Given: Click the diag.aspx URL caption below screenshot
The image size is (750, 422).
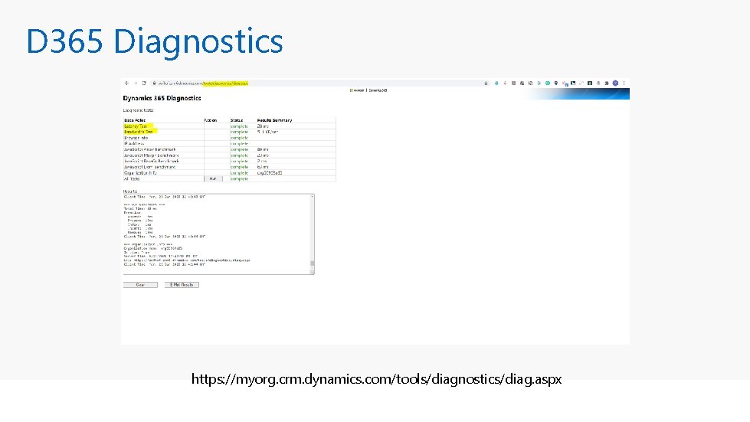Looking at the screenshot, I should 376,379.
